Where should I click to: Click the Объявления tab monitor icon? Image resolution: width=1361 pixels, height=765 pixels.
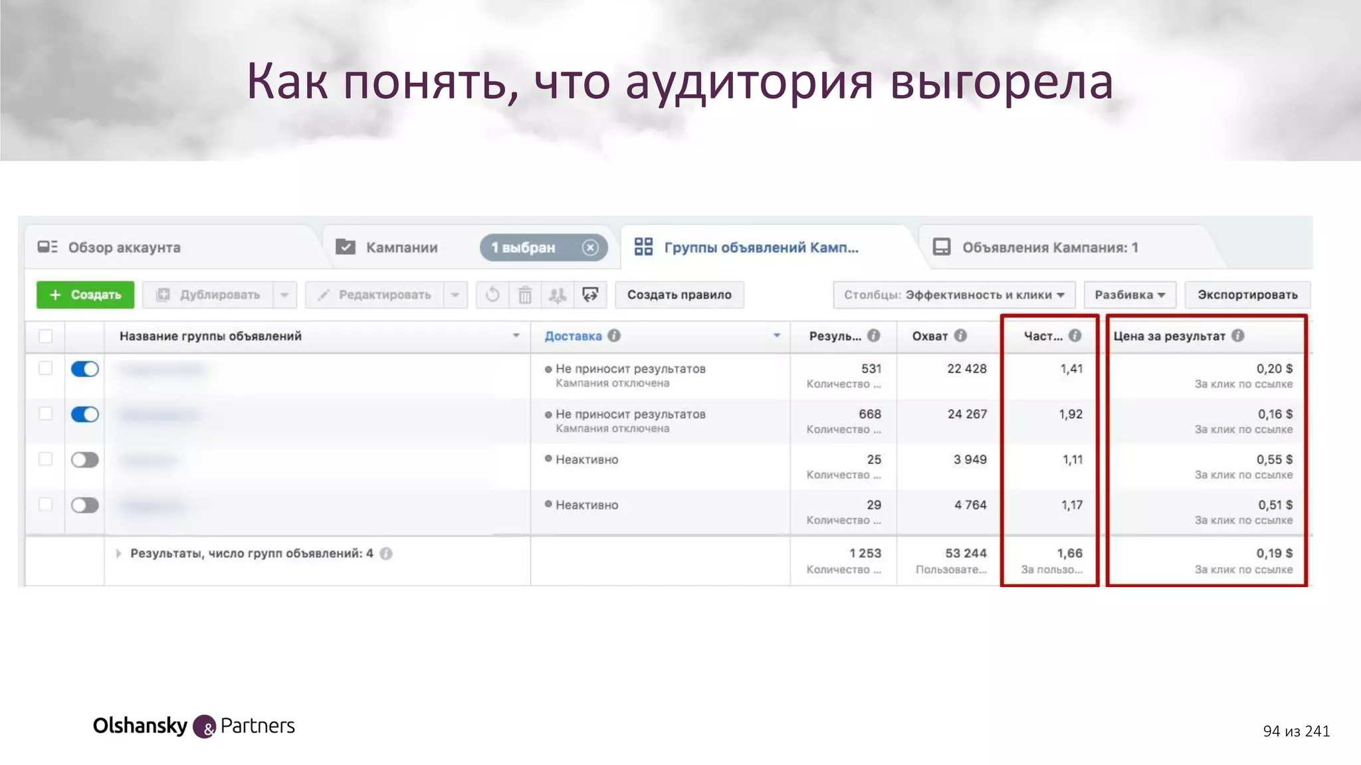(942, 247)
